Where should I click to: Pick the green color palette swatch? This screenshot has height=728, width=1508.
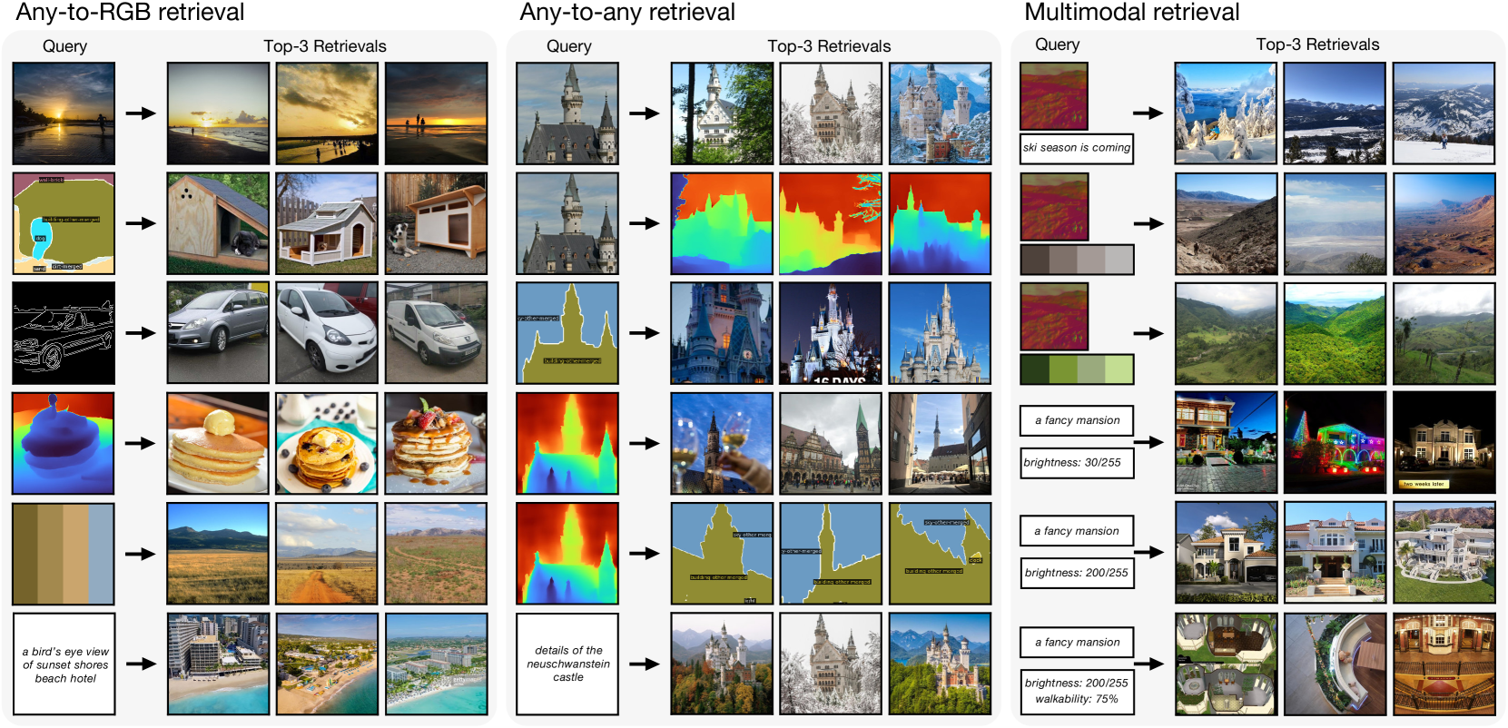[x=1077, y=369]
